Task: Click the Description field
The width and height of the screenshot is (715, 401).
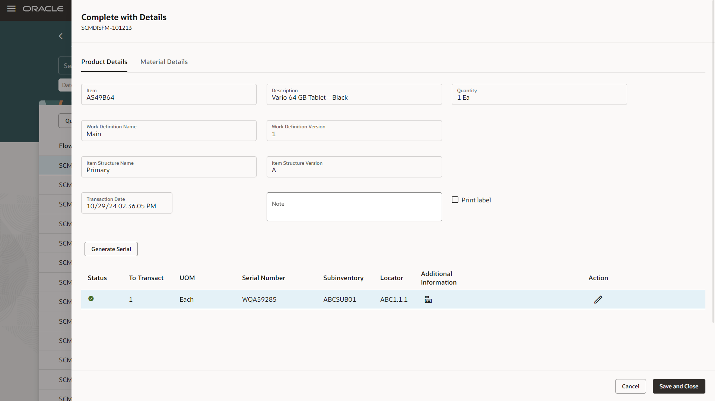Action: pos(354,94)
